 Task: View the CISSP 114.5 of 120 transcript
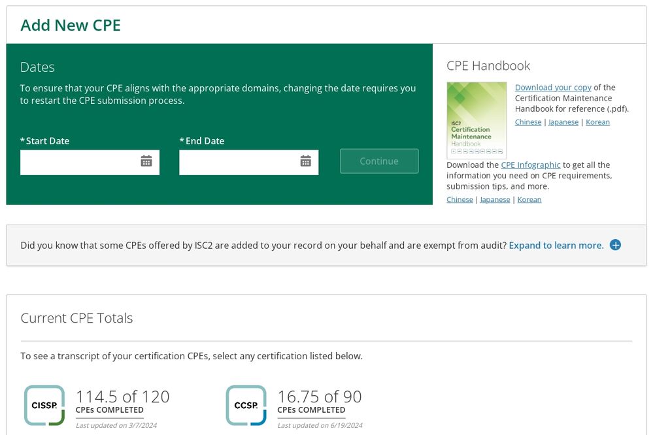click(x=122, y=397)
